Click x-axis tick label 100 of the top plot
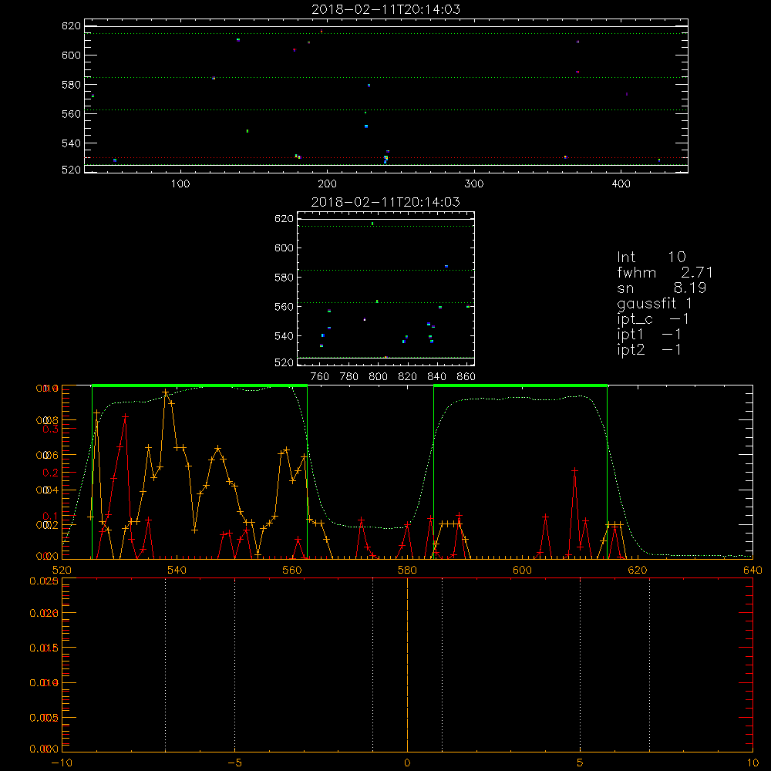Image resolution: width=771 pixels, height=771 pixels. pyautogui.click(x=180, y=184)
